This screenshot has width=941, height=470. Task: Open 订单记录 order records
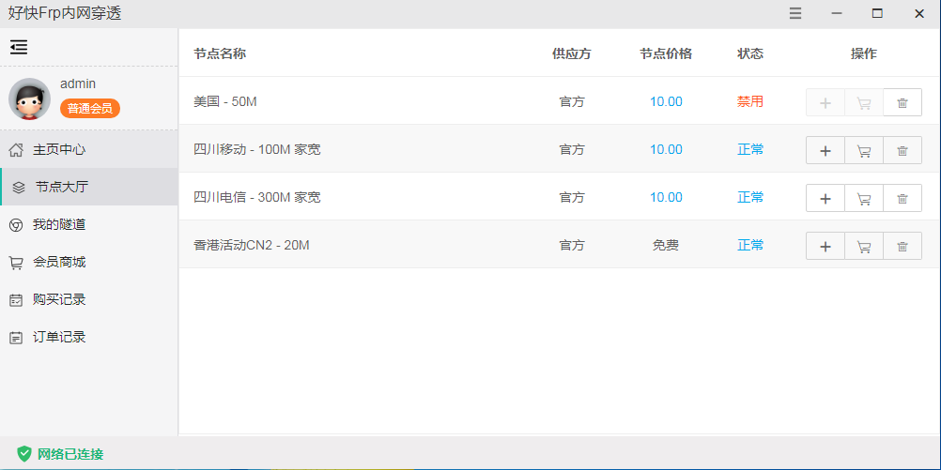59,337
